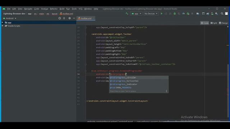Switch editor to Split view

point(214,23)
